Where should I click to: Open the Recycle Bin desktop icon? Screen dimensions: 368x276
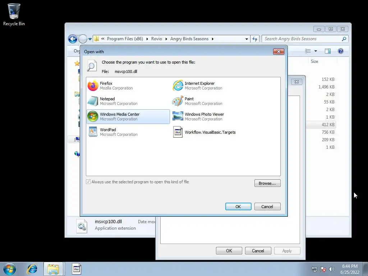pos(14,14)
